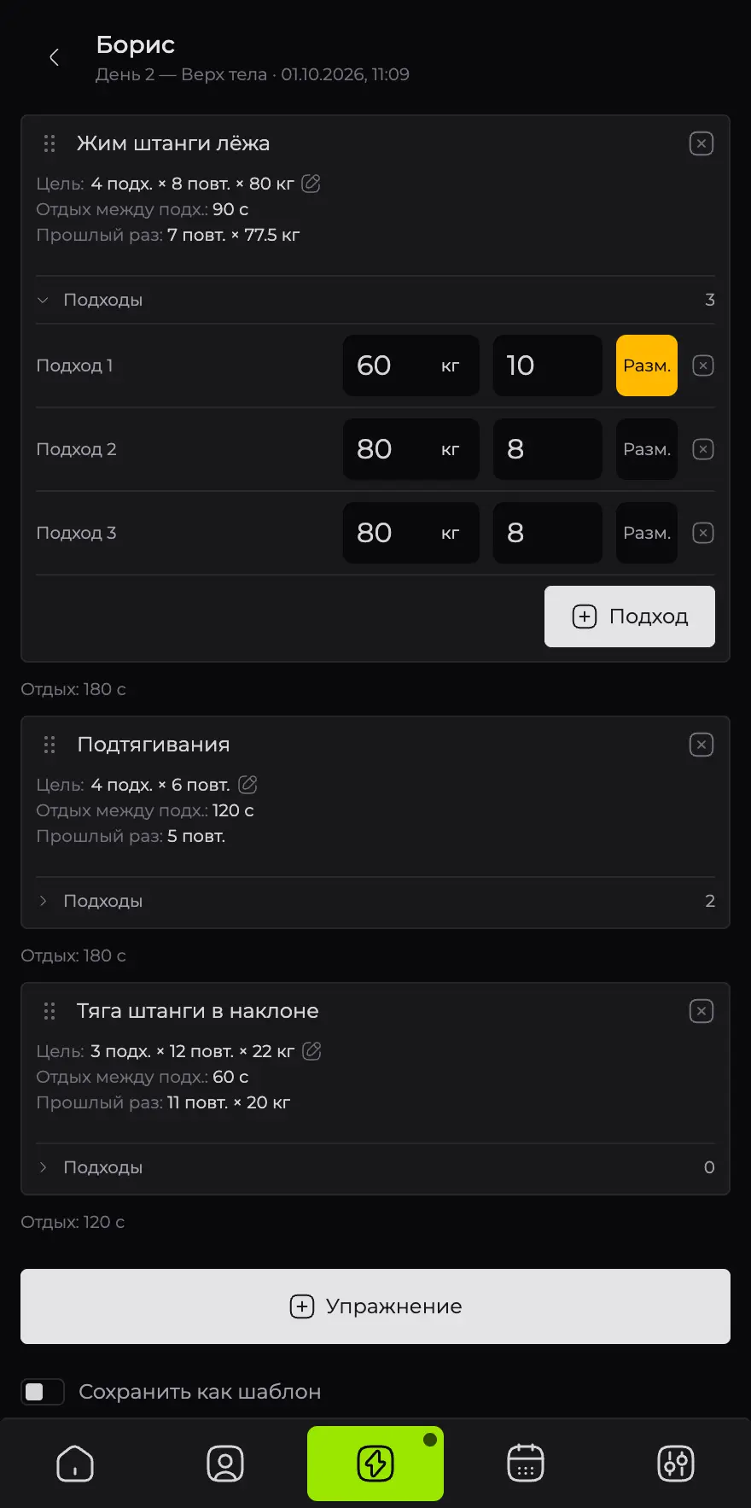
Task: Mark Подход 2 as warm-up (Разм.)
Action: pos(647,449)
